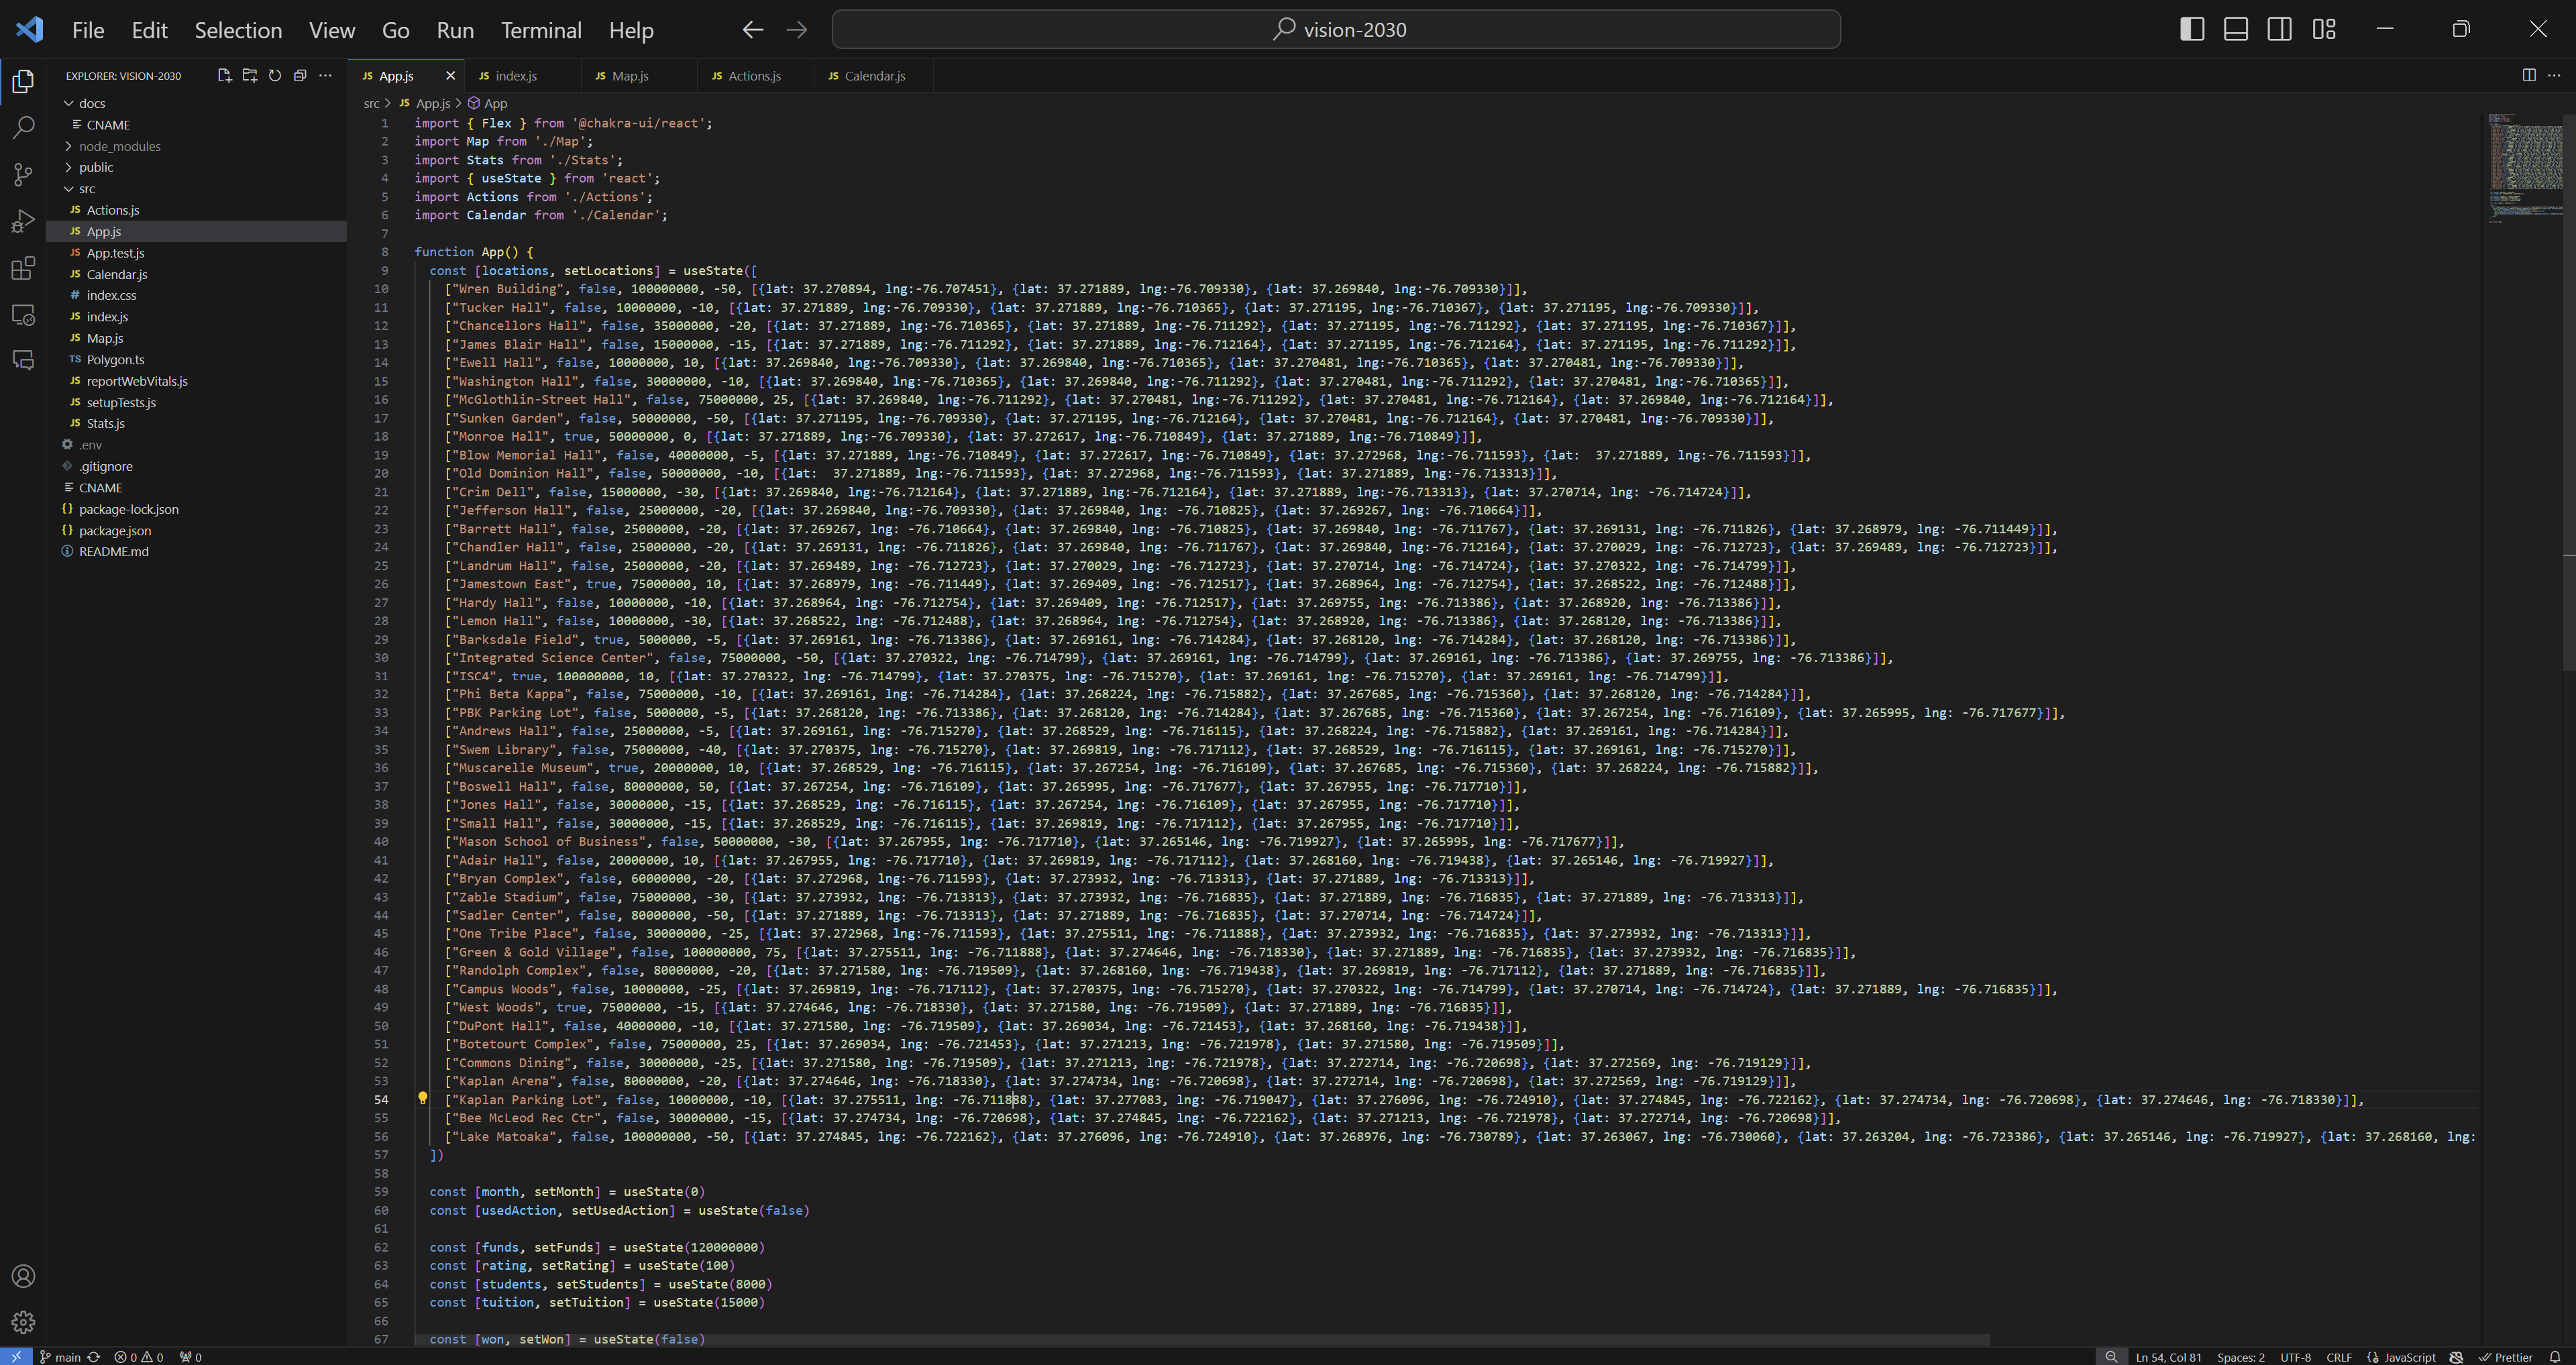Click the Prettier status bar button

2505,1357
